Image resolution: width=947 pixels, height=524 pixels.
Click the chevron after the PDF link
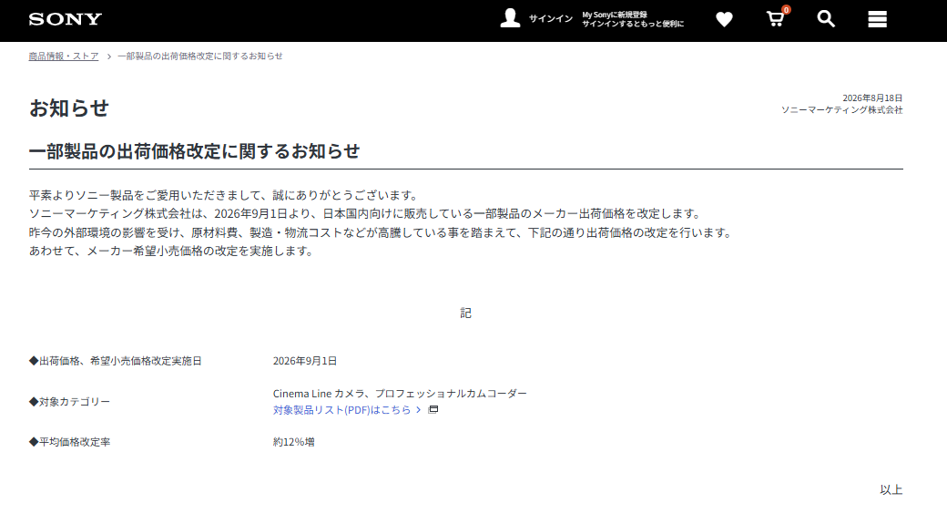pos(418,410)
